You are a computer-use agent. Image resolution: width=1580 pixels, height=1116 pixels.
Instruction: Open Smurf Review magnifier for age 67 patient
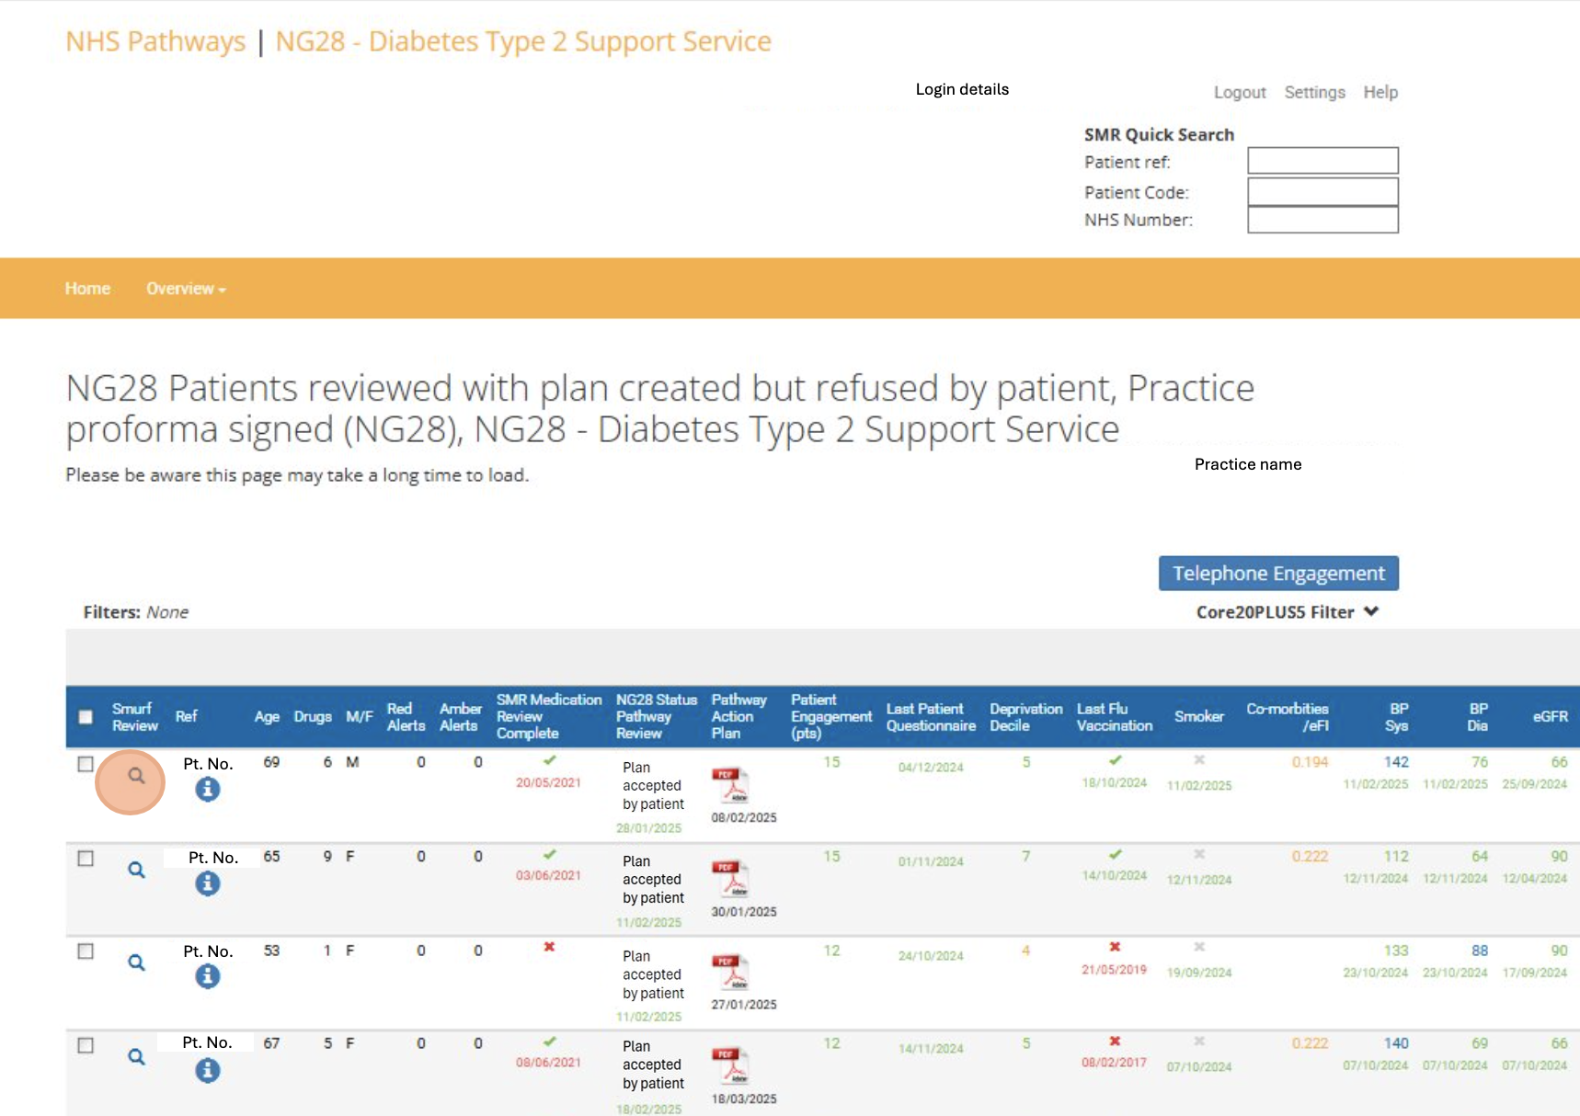pyautogui.click(x=136, y=1057)
